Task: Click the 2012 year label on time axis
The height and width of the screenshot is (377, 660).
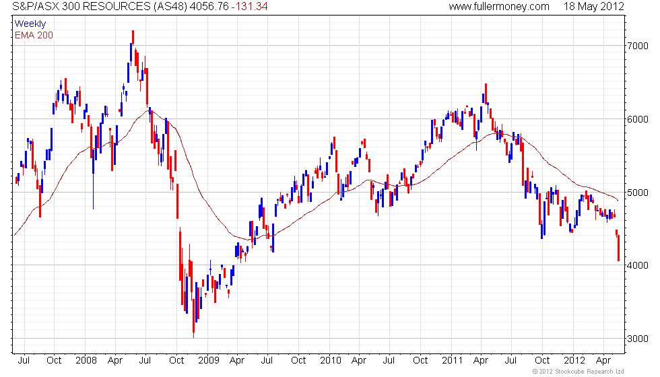Action: (x=574, y=360)
